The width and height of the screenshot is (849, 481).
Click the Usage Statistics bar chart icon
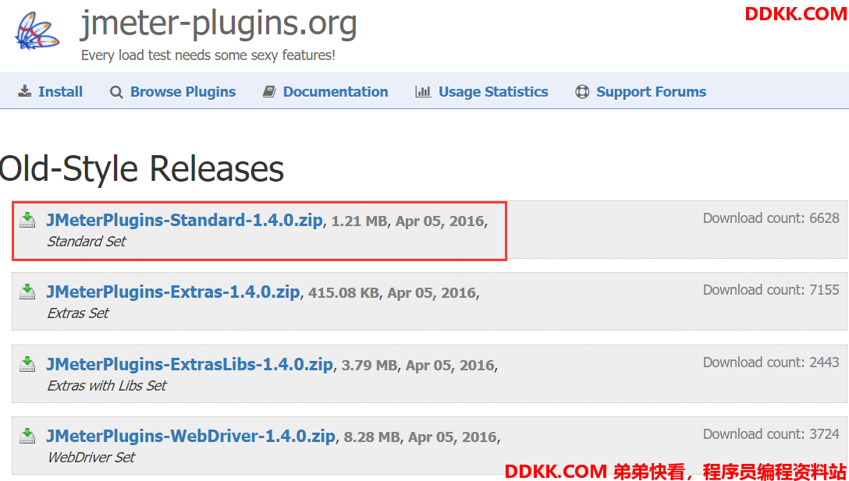tap(423, 91)
